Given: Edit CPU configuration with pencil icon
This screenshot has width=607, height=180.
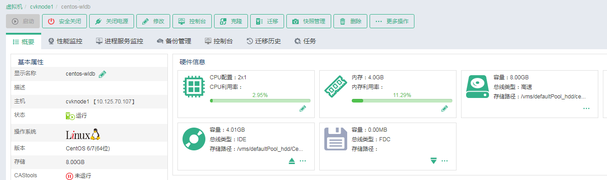Looking at the screenshot, I should 302,108.
